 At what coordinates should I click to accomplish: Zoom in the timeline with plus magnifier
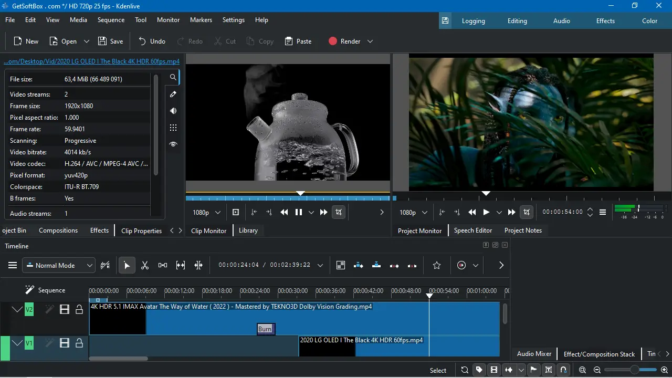coord(665,370)
